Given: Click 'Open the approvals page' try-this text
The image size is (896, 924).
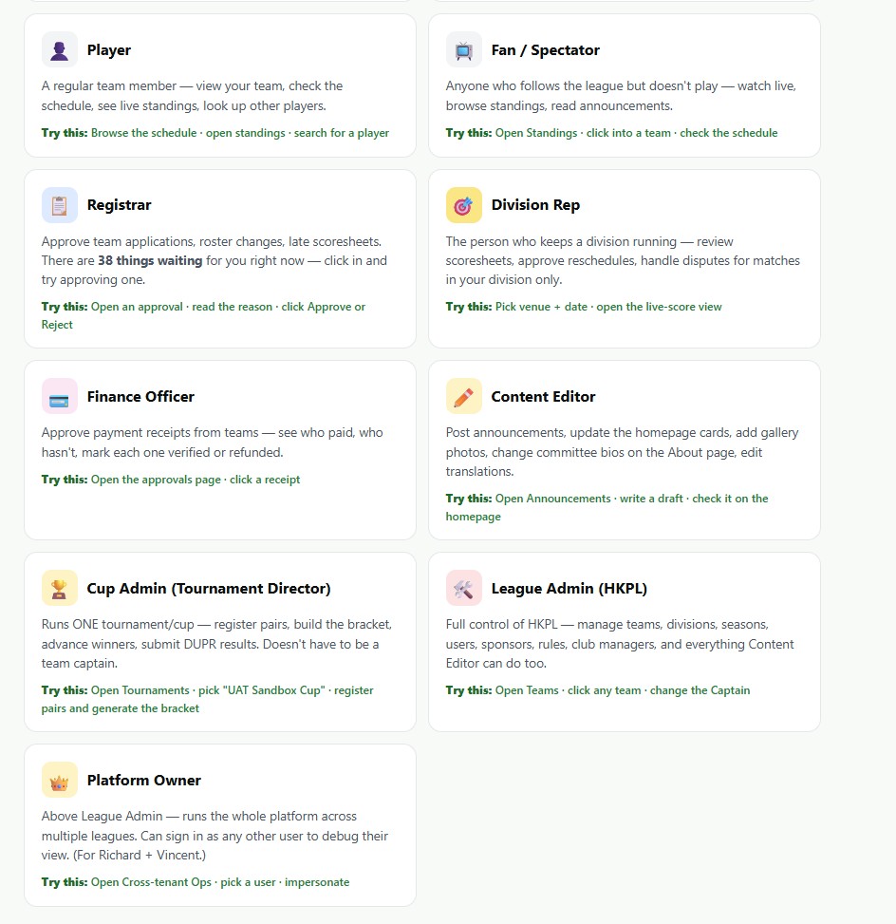Looking at the screenshot, I should tap(156, 479).
